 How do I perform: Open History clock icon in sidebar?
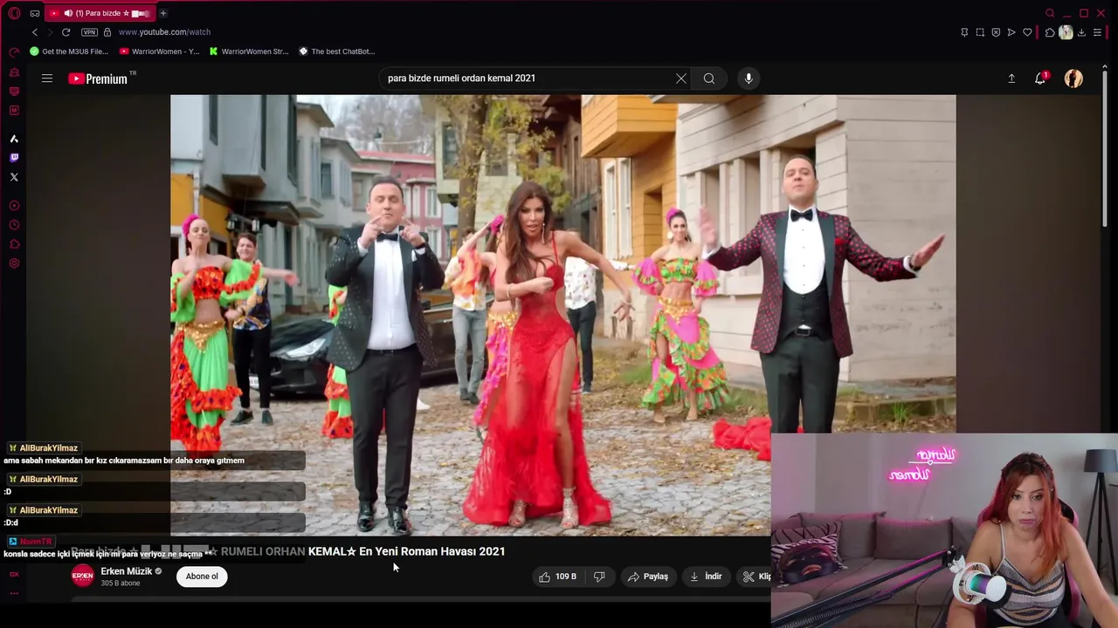(x=14, y=225)
